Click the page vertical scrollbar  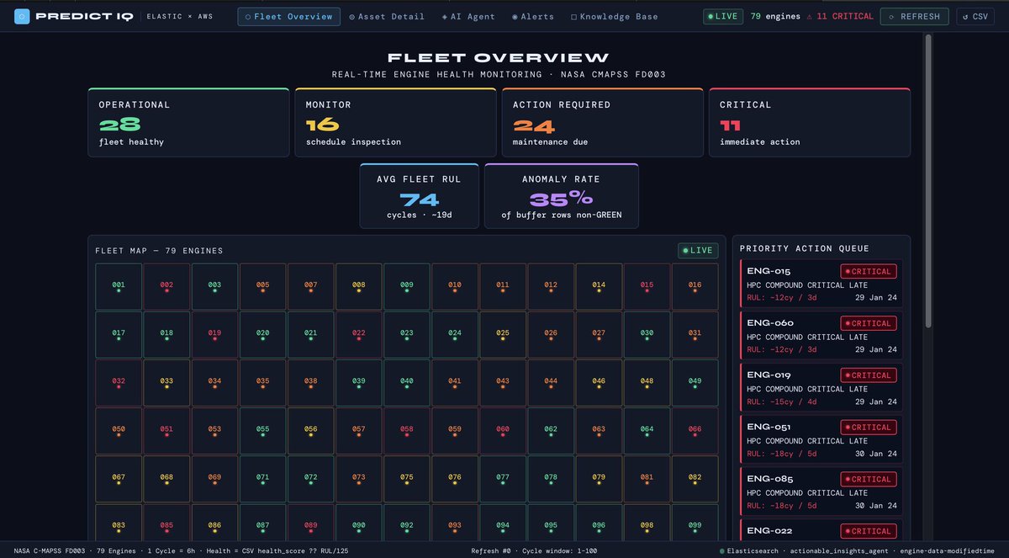tap(928, 181)
